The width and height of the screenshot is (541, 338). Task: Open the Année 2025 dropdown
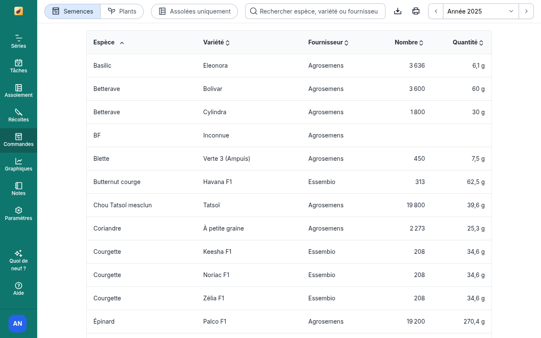click(481, 11)
